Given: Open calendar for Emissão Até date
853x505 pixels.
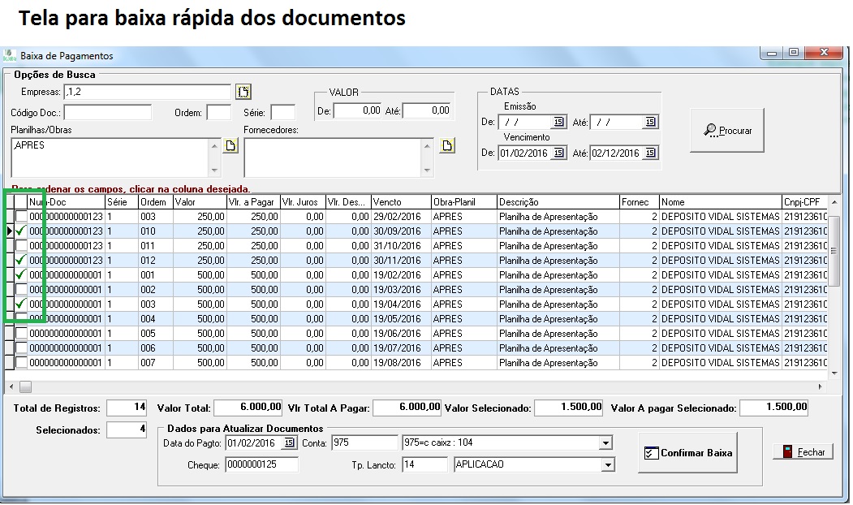Looking at the screenshot, I should 650,123.
